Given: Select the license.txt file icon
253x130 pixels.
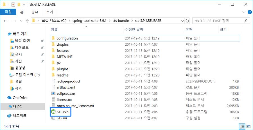Looking at the screenshot, I should (x=53, y=99).
